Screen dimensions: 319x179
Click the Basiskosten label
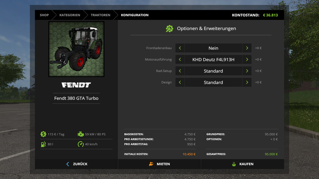pyautogui.click(x=134, y=134)
